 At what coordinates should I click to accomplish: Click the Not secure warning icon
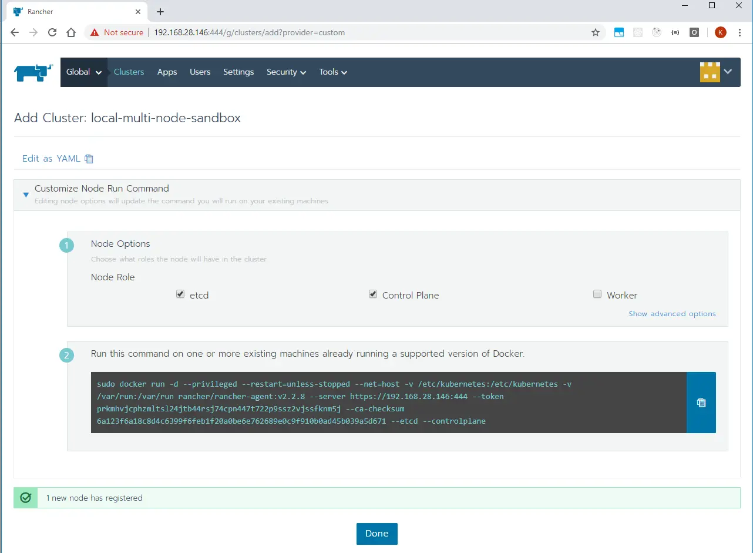pos(95,33)
